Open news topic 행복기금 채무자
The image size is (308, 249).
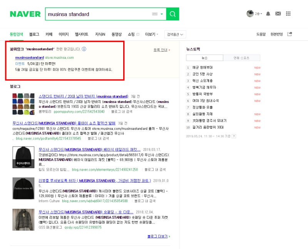pos(204,88)
